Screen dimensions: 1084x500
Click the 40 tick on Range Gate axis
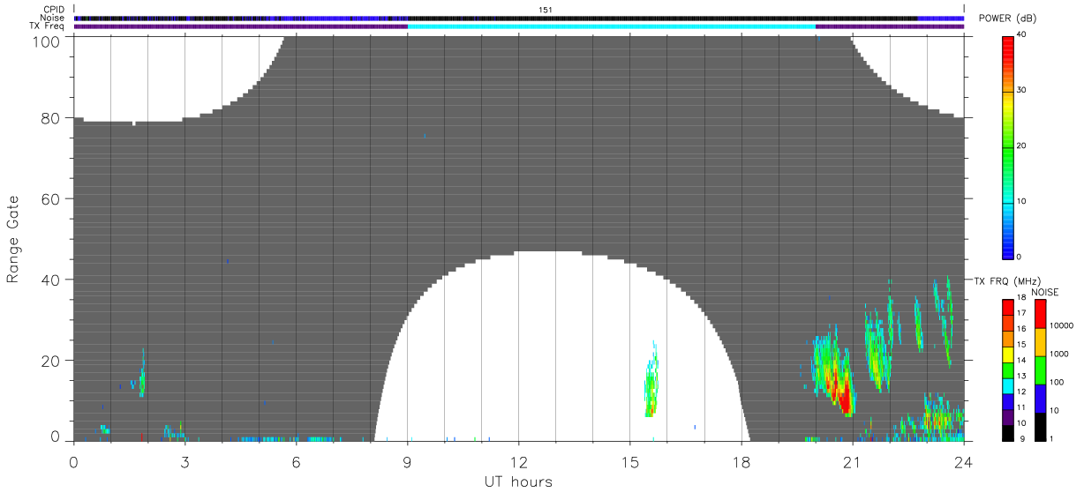pyautogui.click(x=51, y=280)
